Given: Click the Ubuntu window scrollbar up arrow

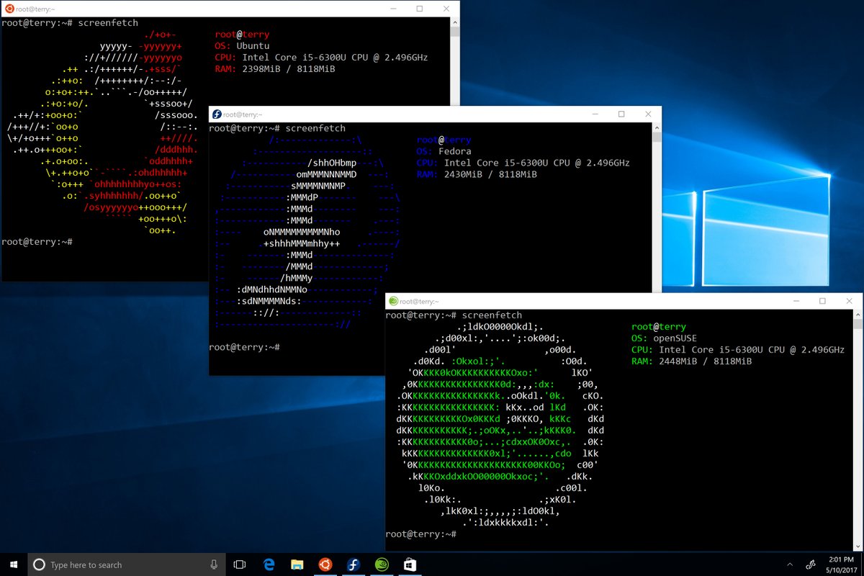Looking at the screenshot, I should click(x=454, y=23).
